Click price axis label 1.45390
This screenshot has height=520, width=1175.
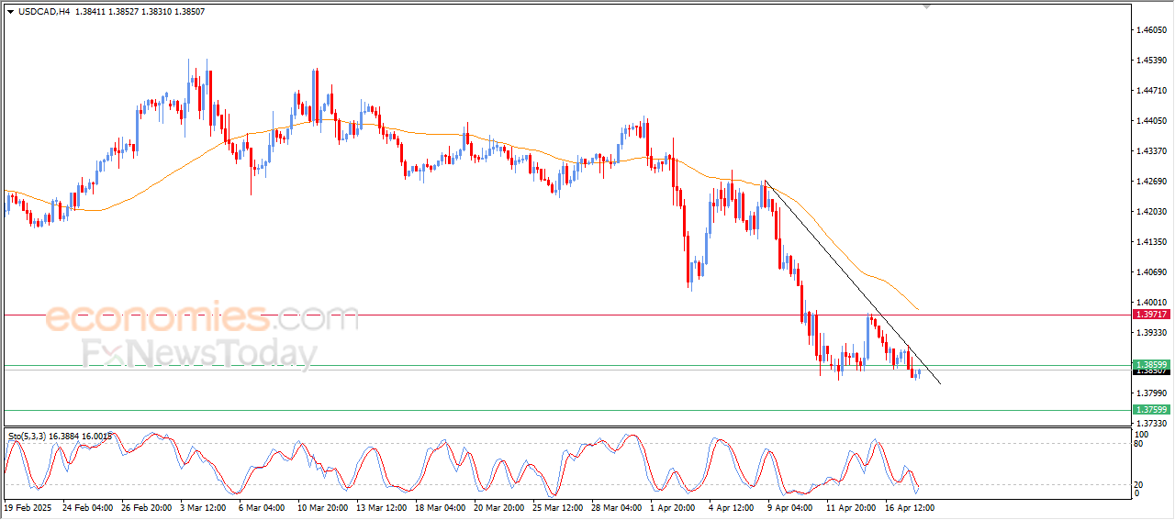tap(1152, 61)
